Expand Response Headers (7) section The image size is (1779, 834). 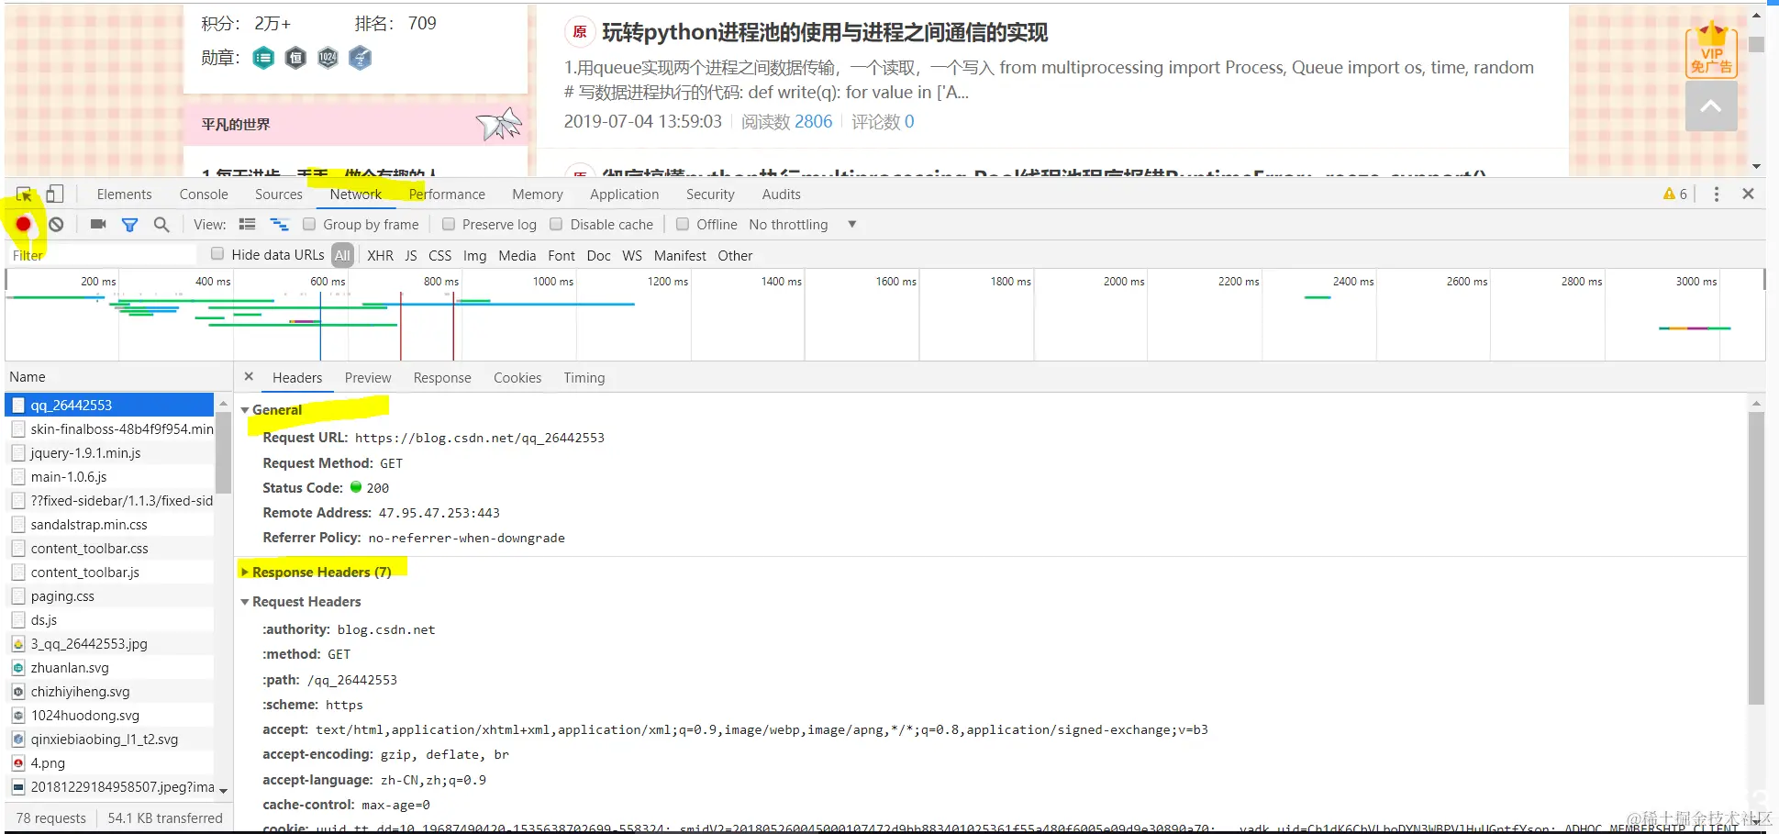[245, 573]
